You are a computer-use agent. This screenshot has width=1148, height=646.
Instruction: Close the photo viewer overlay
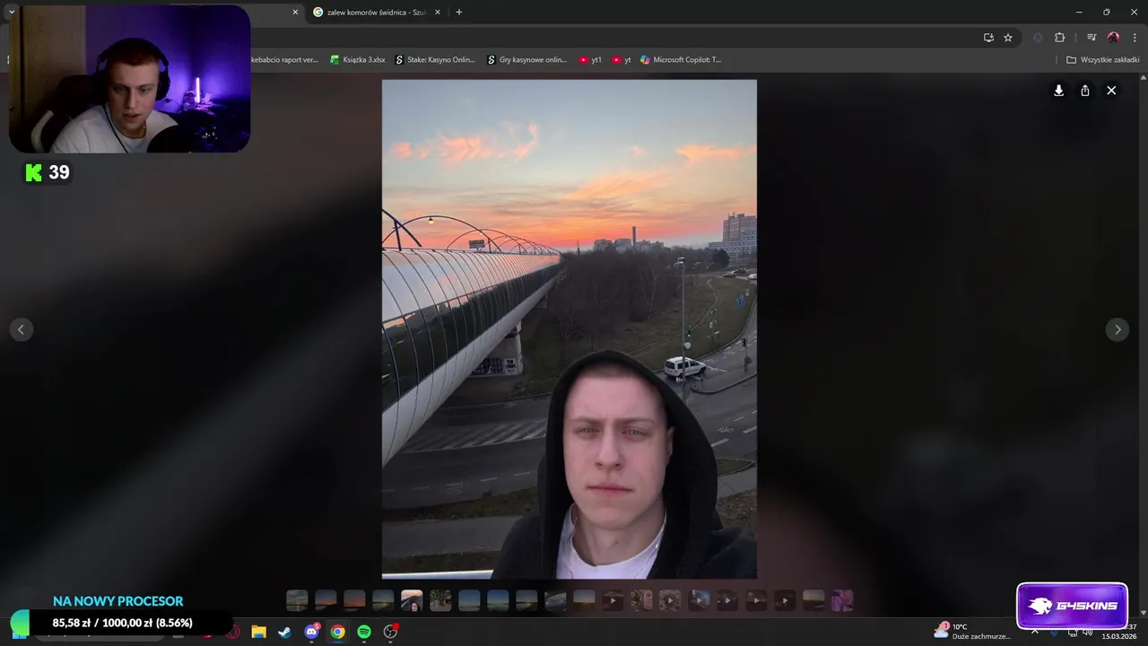tap(1111, 91)
